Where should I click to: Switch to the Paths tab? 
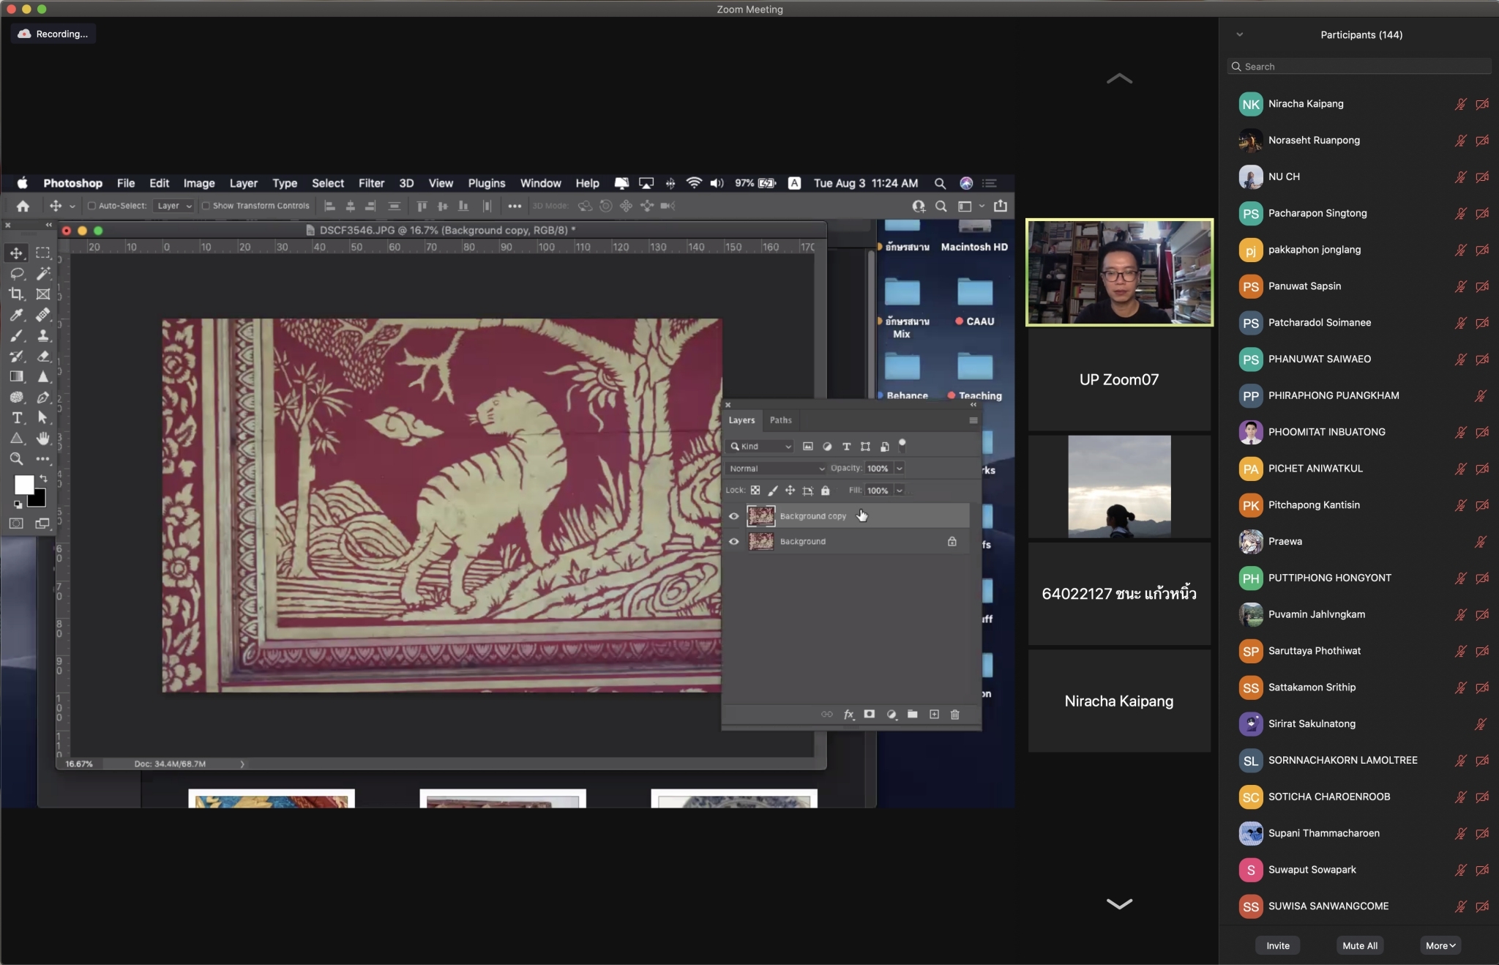click(780, 420)
